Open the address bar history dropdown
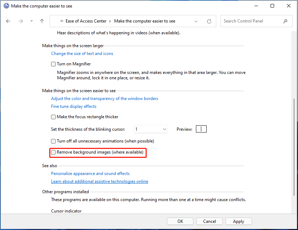Viewport: 298px width, 230px height. coord(196,21)
